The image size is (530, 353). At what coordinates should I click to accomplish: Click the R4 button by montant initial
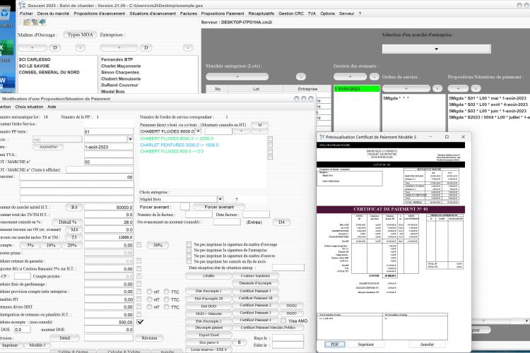point(74,207)
